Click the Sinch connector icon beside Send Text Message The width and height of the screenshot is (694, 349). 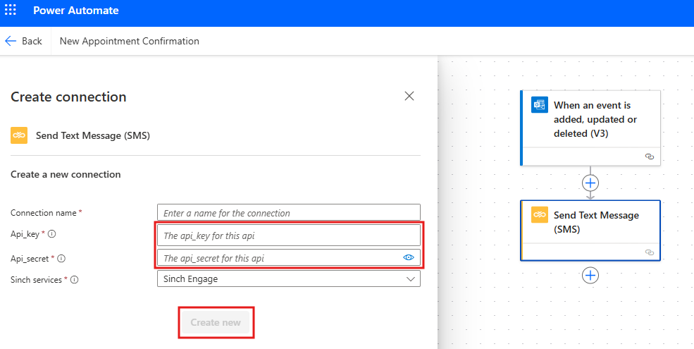[x=19, y=135]
